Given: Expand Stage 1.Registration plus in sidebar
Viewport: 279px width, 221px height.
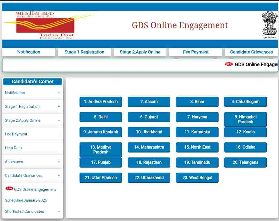Looking at the screenshot, I should (59, 106).
